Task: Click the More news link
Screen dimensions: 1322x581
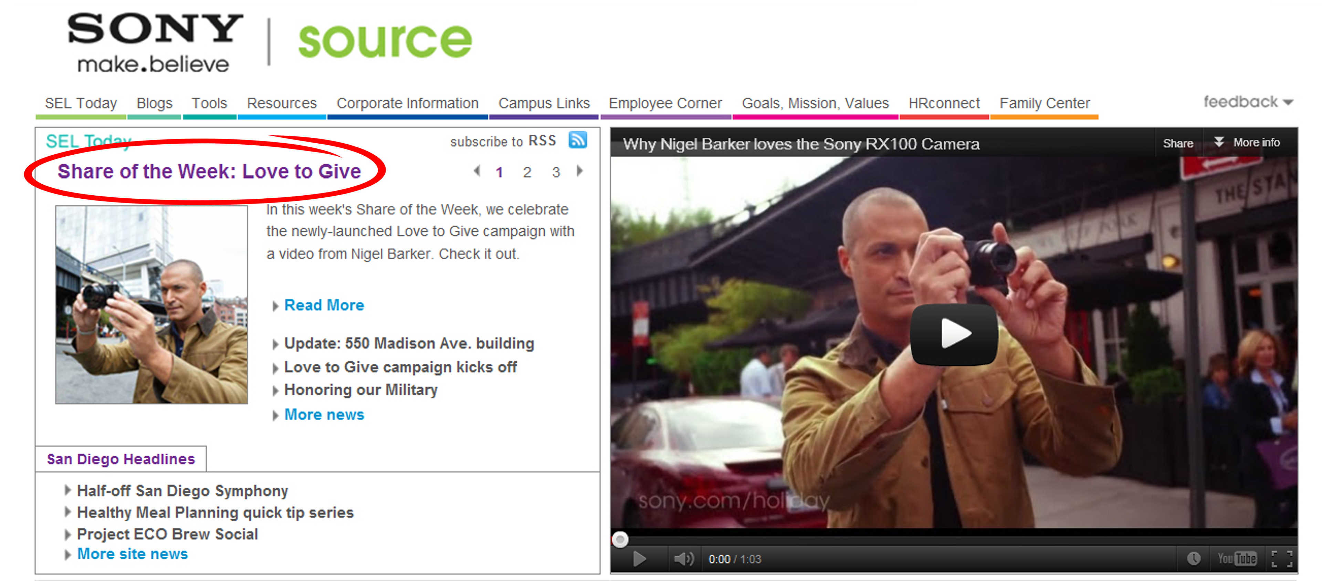Action: click(x=324, y=415)
